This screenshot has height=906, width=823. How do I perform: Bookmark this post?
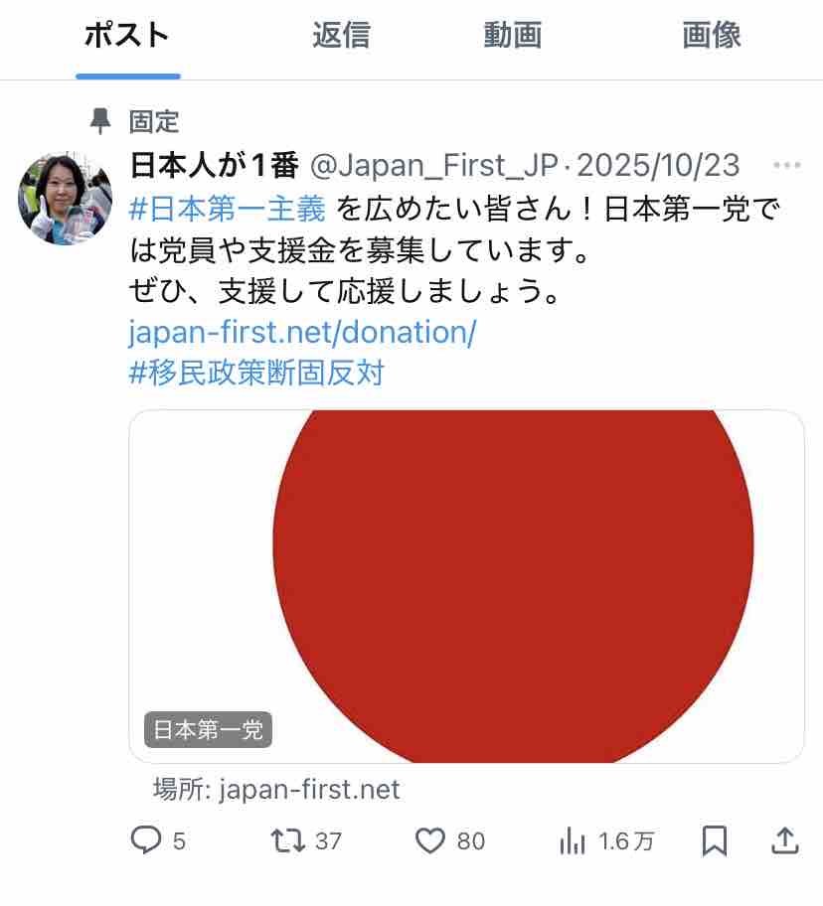coord(714,841)
